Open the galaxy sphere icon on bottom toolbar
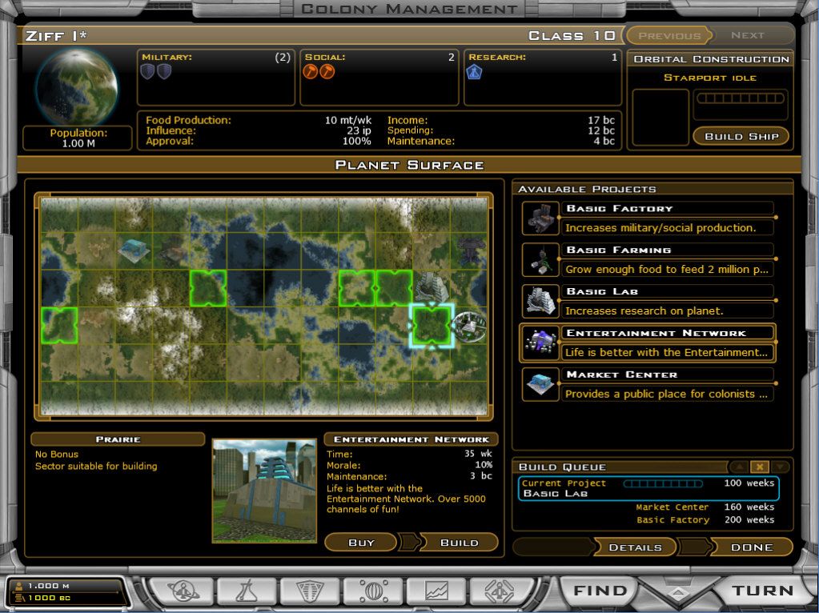The height and width of the screenshot is (613, 819). [x=375, y=589]
